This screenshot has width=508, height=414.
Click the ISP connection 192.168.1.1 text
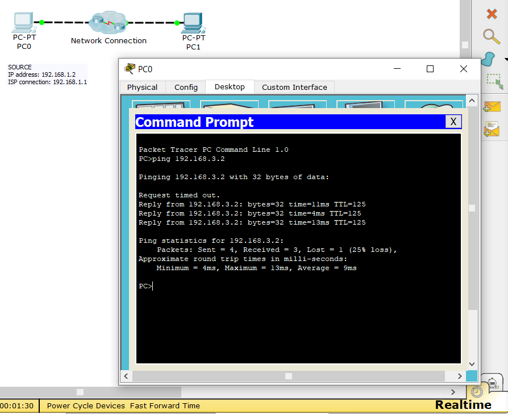(47, 82)
